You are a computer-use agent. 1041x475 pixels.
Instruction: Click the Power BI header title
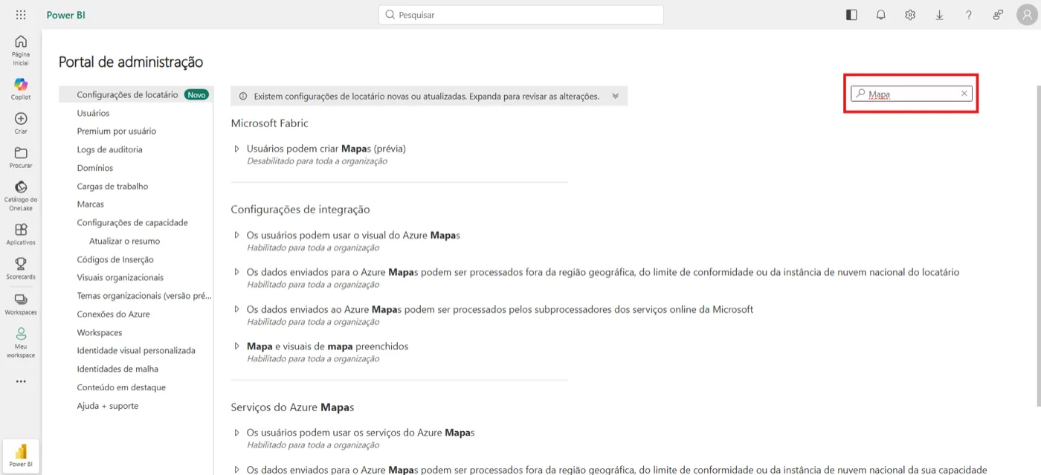[x=66, y=15]
